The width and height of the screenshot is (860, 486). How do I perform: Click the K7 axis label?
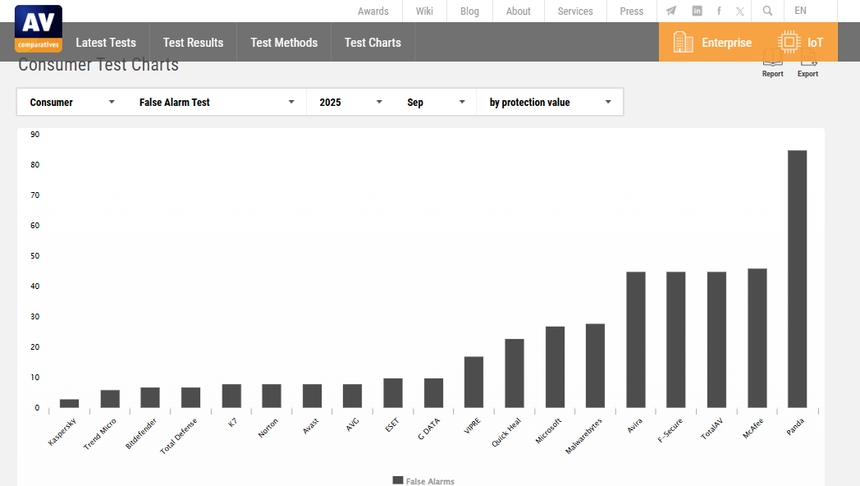point(232,422)
